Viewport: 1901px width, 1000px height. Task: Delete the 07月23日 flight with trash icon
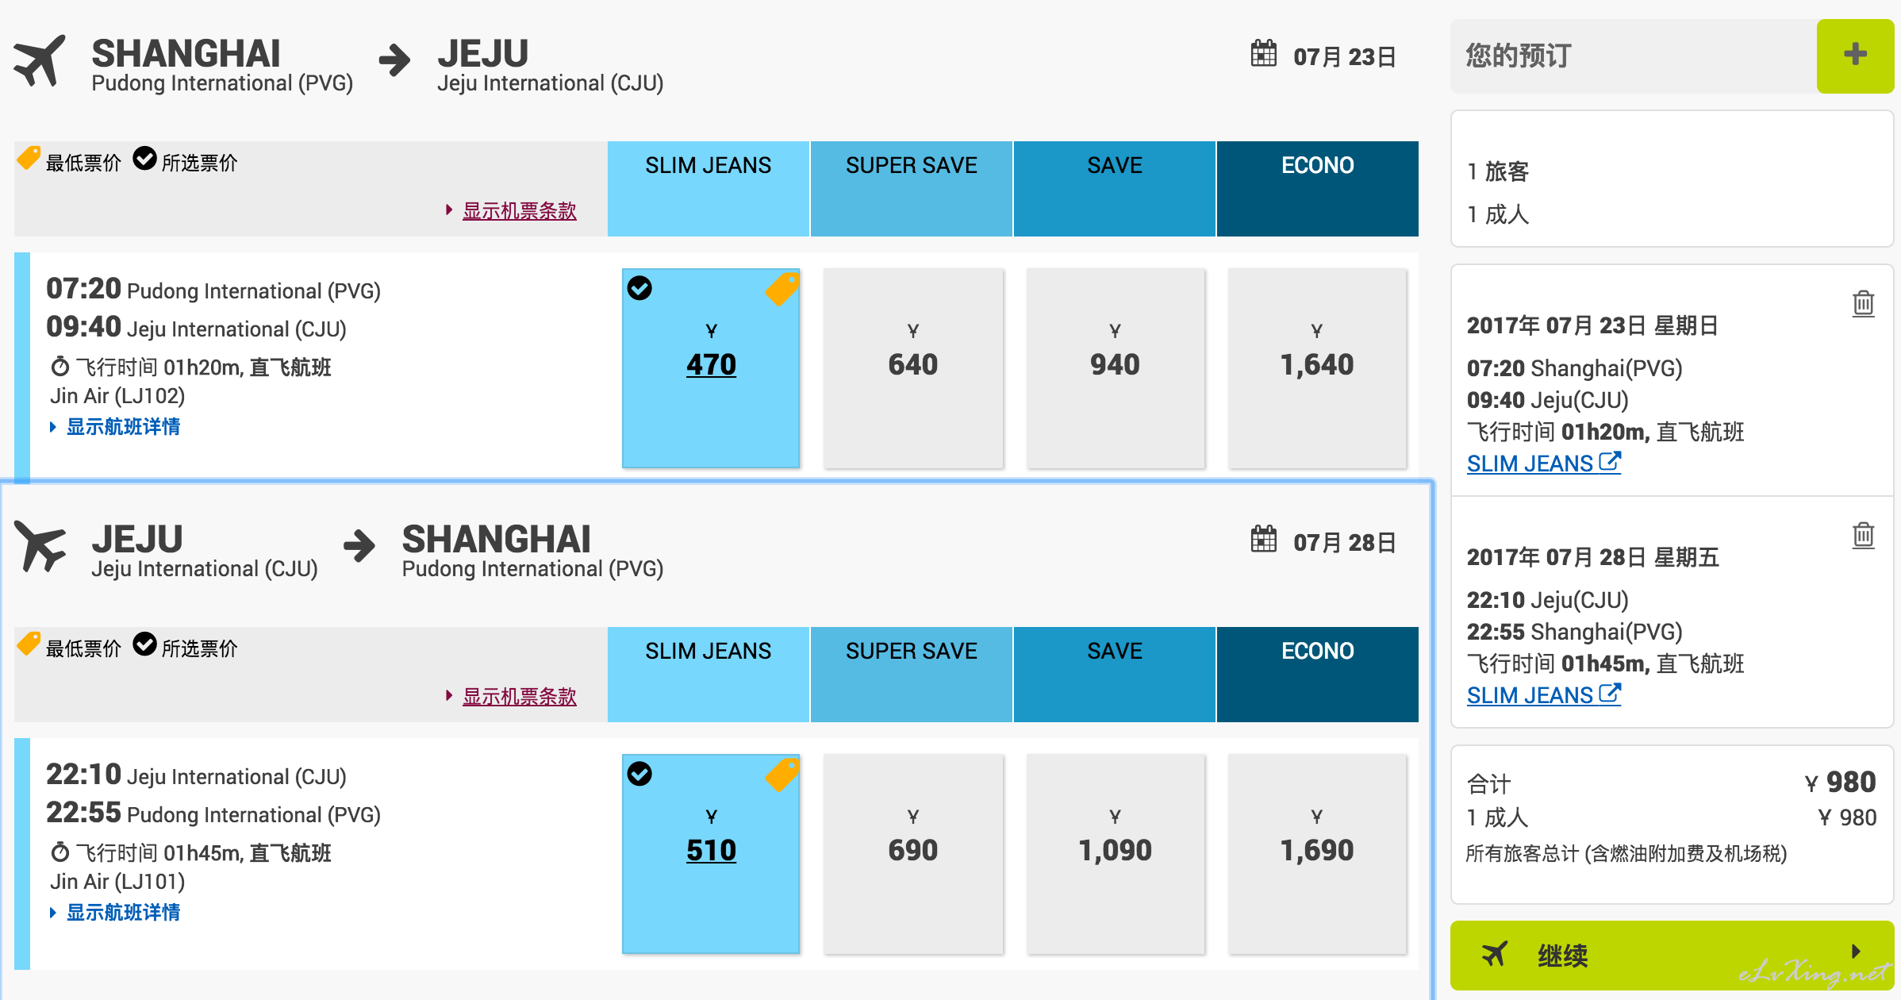[1863, 303]
